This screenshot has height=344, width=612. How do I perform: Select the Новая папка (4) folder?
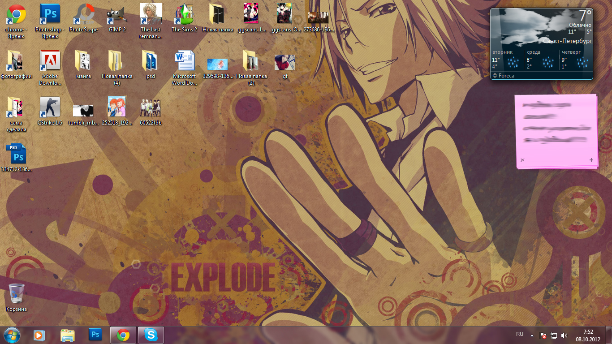coord(117,67)
